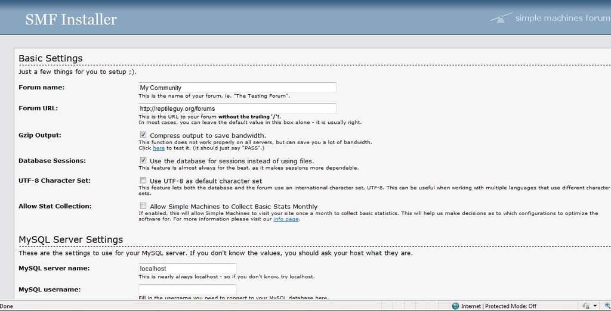Click the 'MySQL username:' label
The width and height of the screenshot is (611, 311).
[x=50, y=290]
